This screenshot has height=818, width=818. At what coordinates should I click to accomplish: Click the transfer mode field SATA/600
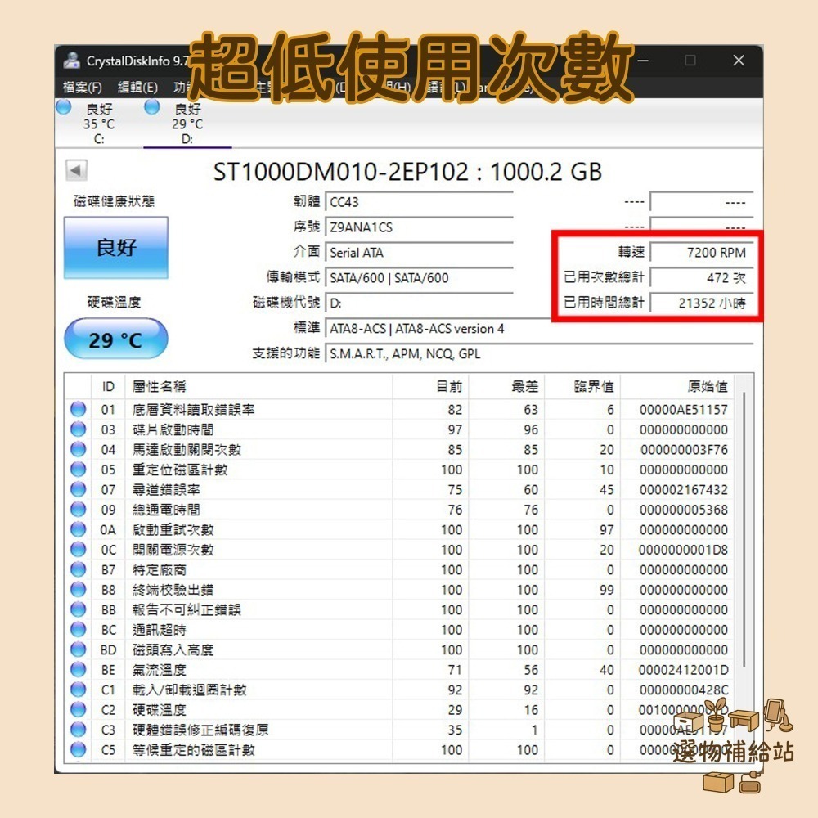coord(419,278)
